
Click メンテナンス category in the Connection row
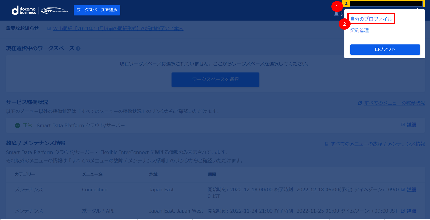pos(29,190)
